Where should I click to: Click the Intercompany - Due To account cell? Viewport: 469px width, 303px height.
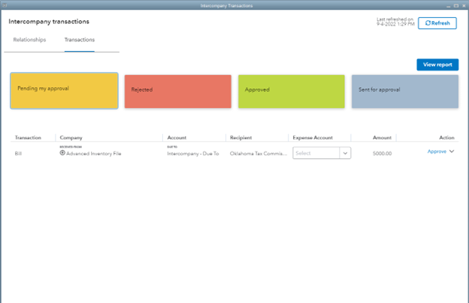coord(194,153)
